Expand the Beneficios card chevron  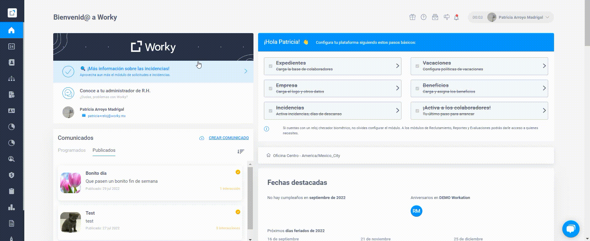544,88
